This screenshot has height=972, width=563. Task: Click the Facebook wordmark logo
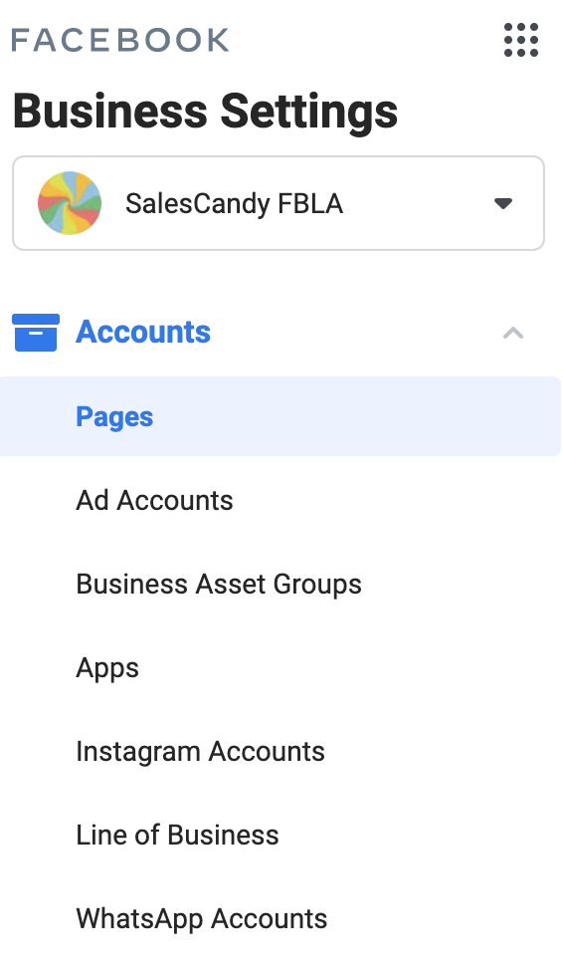[x=120, y=40]
